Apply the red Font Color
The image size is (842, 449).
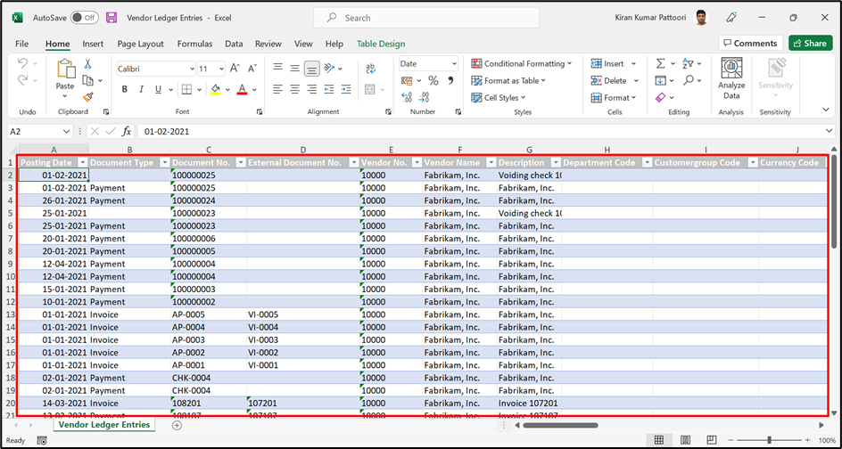coord(242,89)
